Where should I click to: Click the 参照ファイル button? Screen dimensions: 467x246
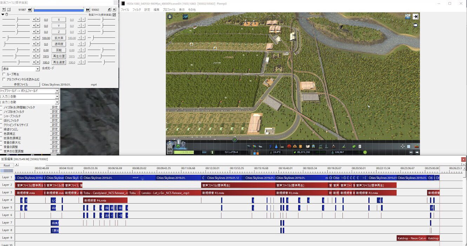coord(21,85)
